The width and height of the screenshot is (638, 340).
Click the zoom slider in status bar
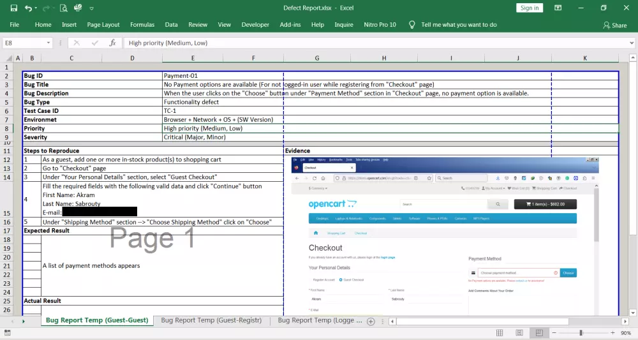[x=581, y=333]
